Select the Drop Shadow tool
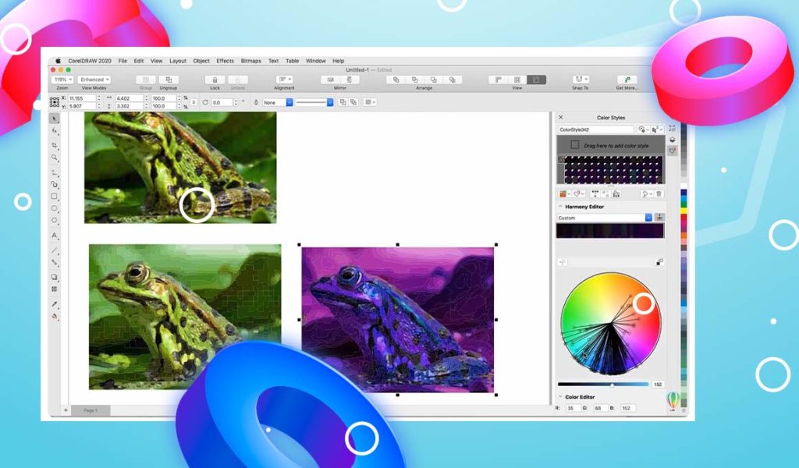 pos(55,277)
